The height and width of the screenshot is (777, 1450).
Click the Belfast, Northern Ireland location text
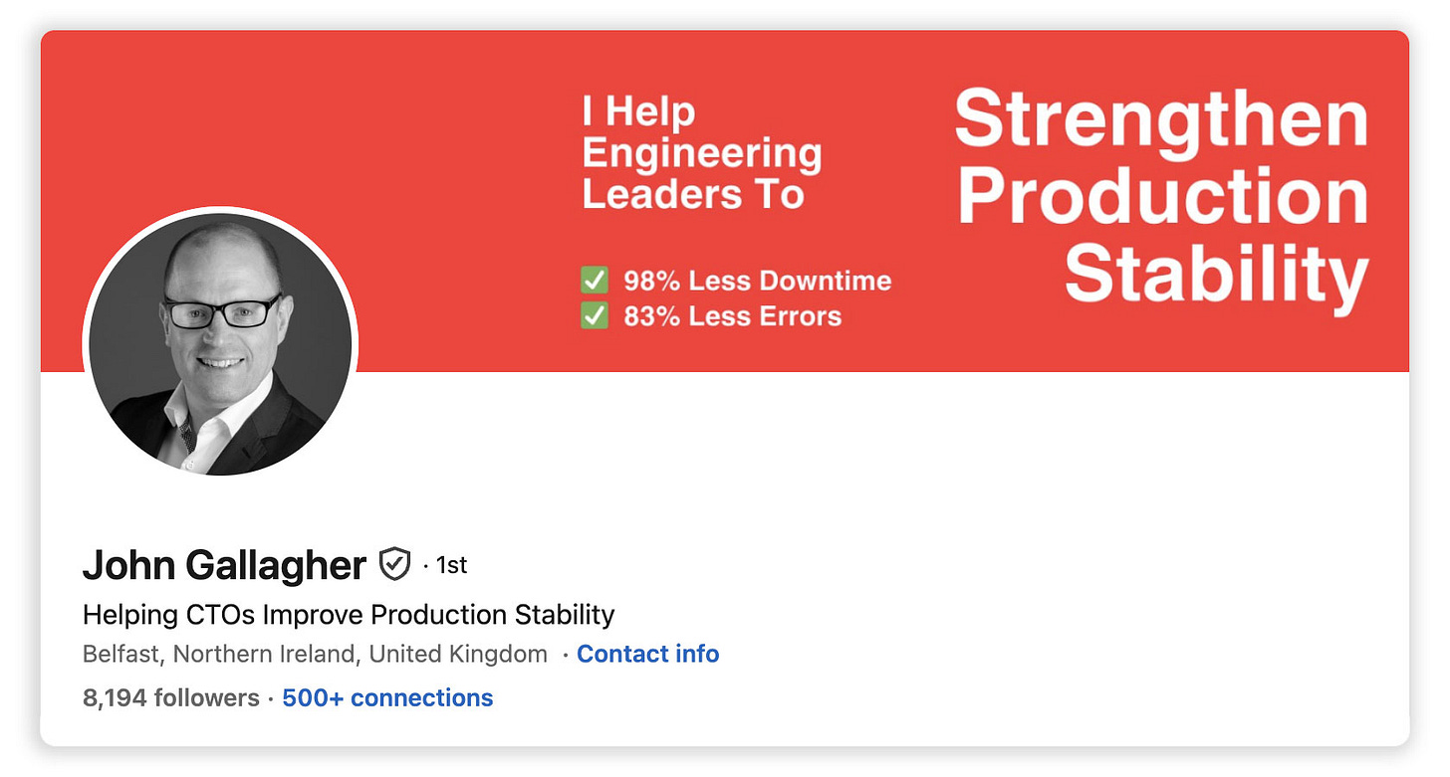[221, 654]
